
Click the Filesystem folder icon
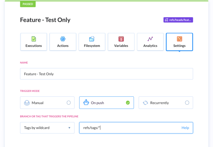92,39
